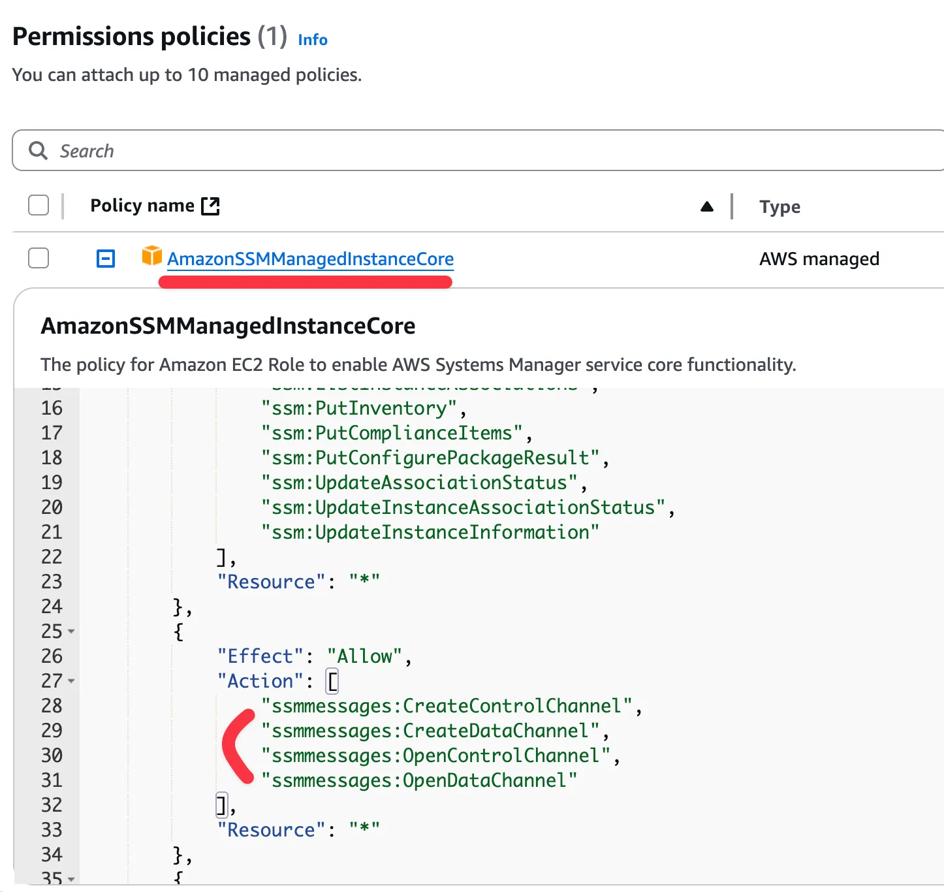The width and height of the screenshot is (944, 892).
Task: Open the Info link beside Permissions policies
Action: 313,40
